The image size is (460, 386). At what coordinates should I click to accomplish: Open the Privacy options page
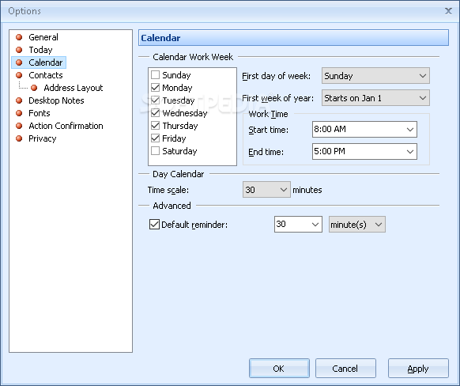[x=42, y=138]
